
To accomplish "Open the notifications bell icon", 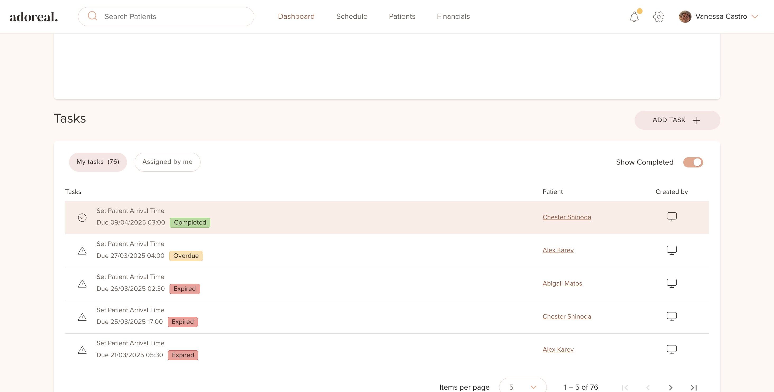I will point(634,17).
